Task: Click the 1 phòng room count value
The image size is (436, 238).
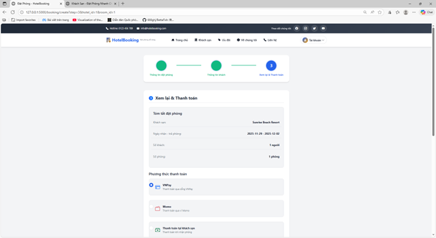Action: pos(274,157)
